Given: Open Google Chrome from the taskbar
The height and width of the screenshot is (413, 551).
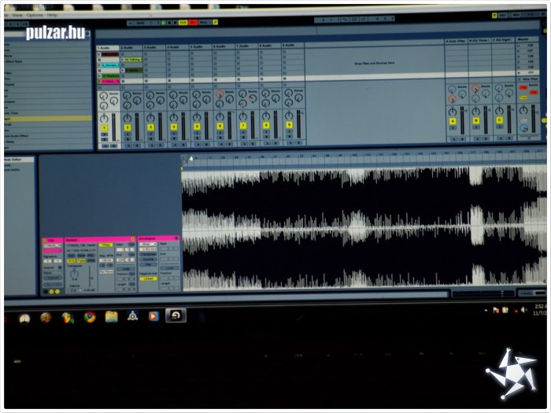Looking at the screenshot, I should click(x=90, y=317).
